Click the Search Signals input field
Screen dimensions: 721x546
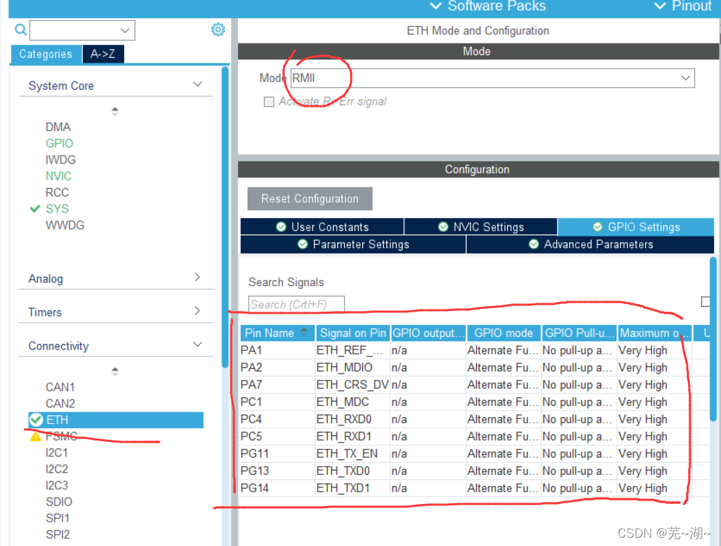[x=297, y=304]
